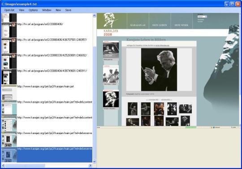Select the URL ending in 436707501/246957/

coord(52,39)
